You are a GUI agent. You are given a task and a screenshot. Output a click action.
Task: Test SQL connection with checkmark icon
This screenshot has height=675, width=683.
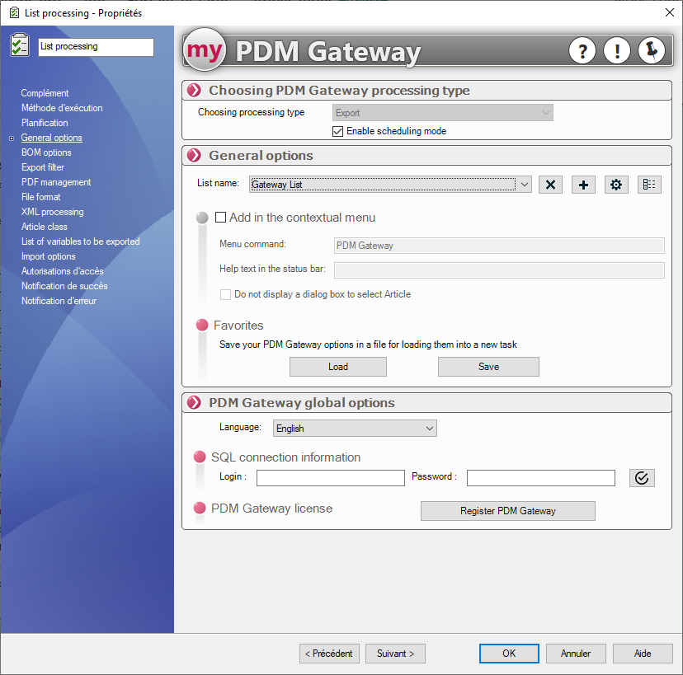coord(642,478)
